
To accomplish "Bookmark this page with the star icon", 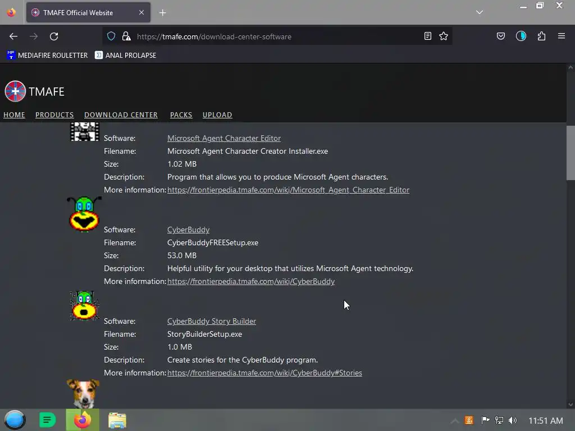I will tap(444, 36).
